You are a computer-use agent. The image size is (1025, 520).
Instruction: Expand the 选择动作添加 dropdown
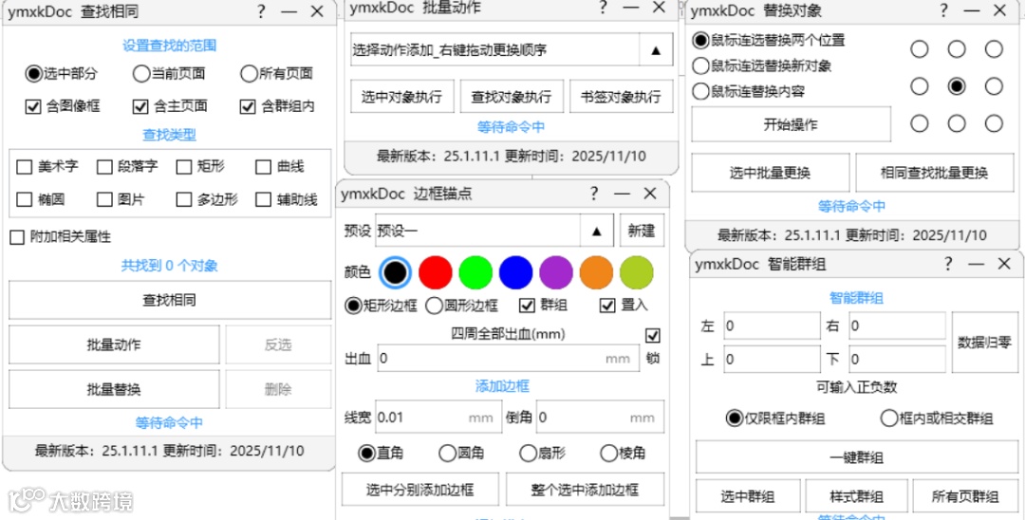(x=656, y=49)
